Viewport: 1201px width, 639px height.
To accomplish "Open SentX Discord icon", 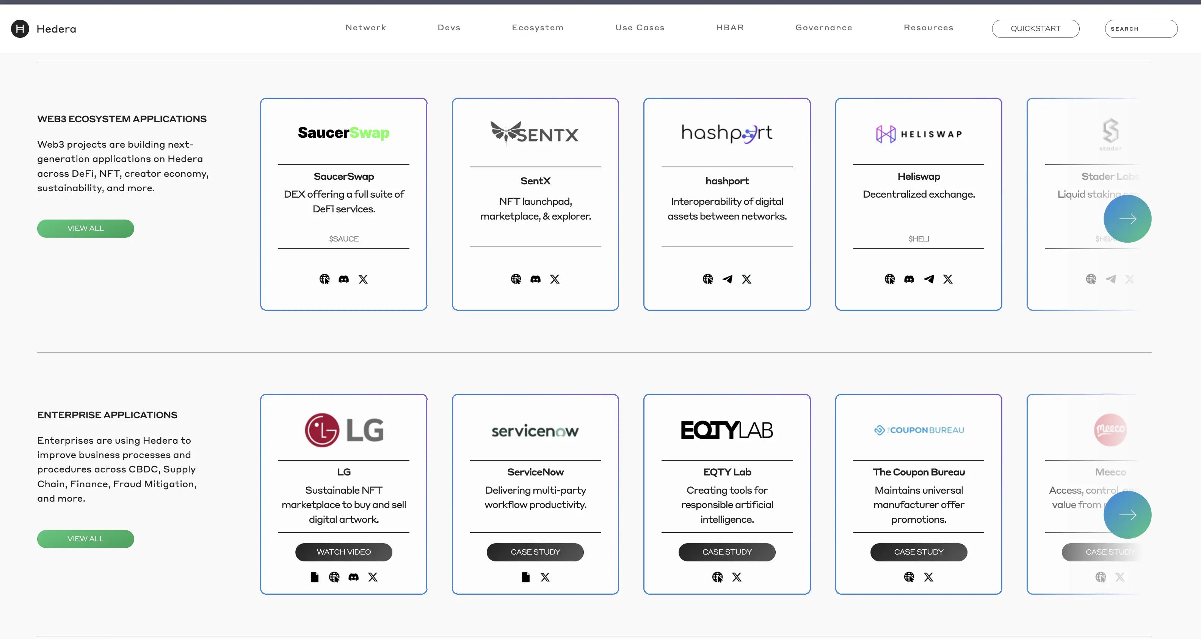I will tap(536, 279).
